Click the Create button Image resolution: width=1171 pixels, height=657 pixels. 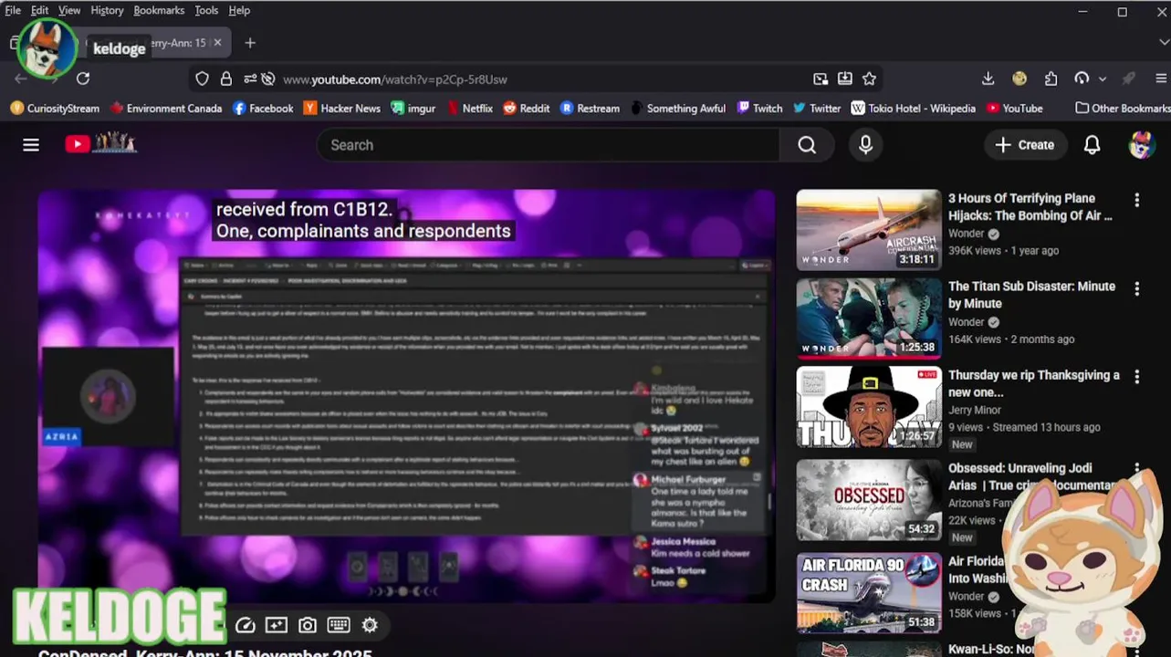coord(1025,145)
